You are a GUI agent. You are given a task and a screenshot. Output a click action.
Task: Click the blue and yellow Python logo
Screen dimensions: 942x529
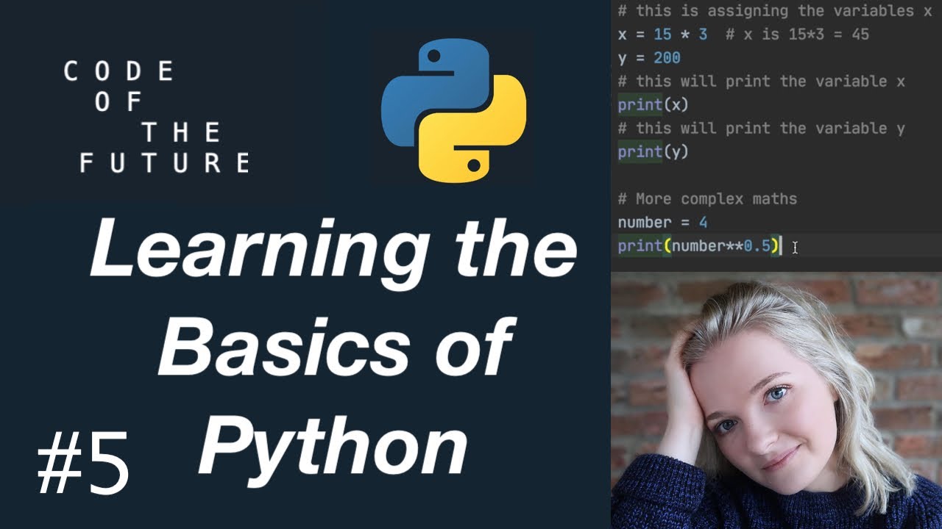click(x=453, y=111)
